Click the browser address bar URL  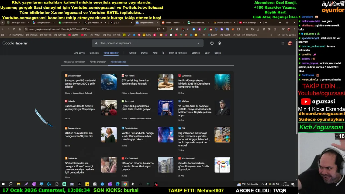click(60, 29)
